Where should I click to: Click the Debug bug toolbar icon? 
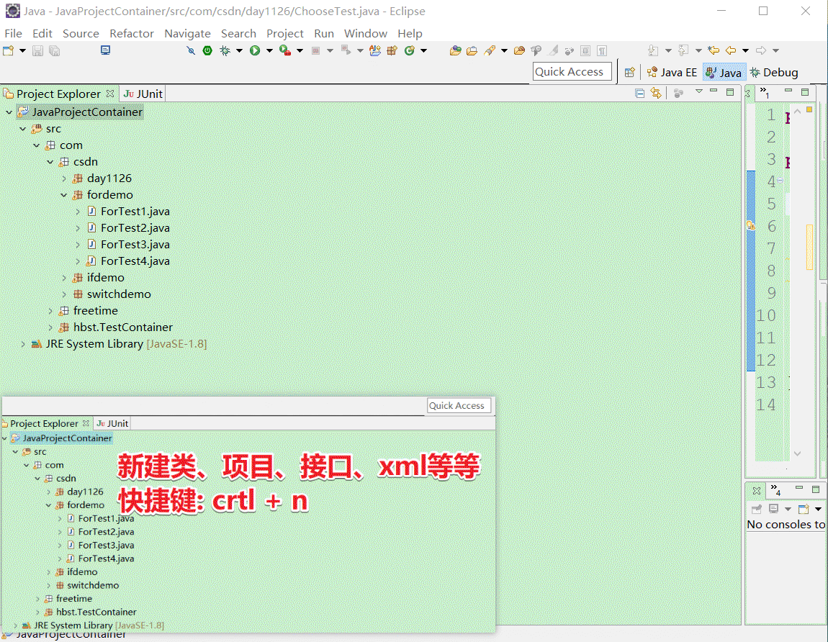(225, 50)
